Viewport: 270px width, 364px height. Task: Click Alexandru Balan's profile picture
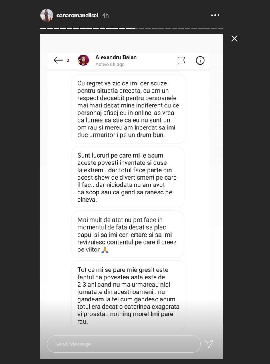click(x=84, y=60)
